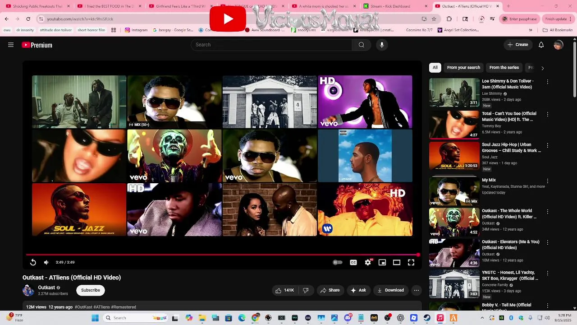Open options for YNGTC - Honest video

[x=547, y=273]
